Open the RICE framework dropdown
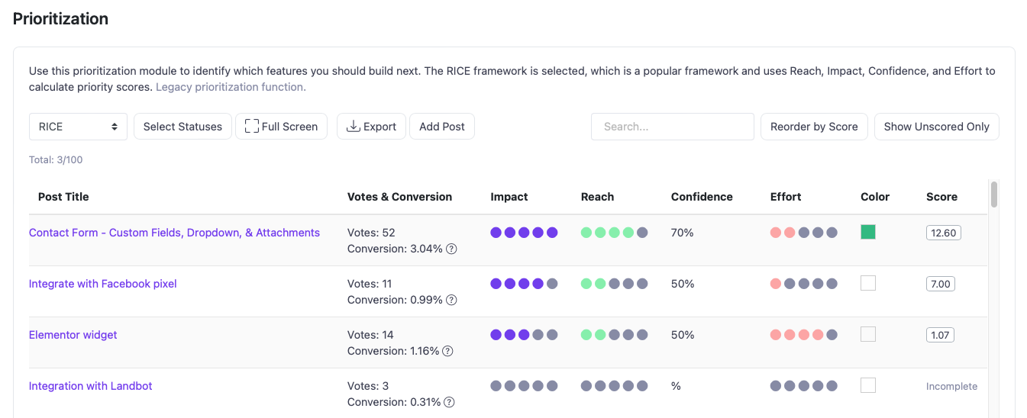The height and width of the screenshot is (418, 1027). pyautogui.click(x=78, y=127)
